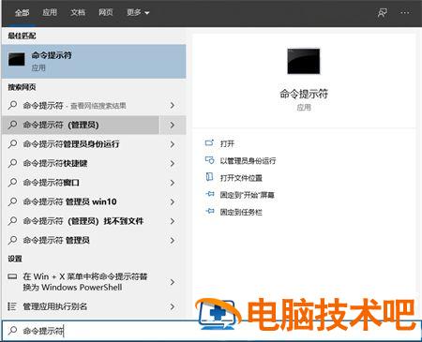Expand arrow for 管理应用执行别名

(x=173, y=306)
